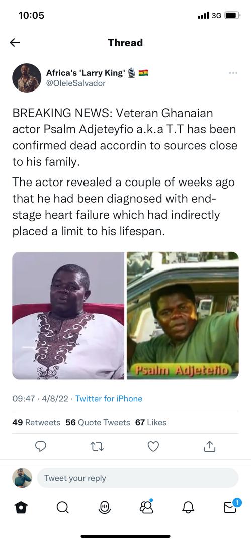Tap the reply speech bubble icon

tap(41, 447)
